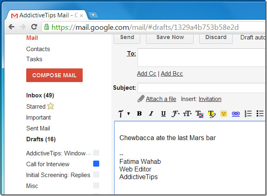Click the green SSL padlock icon
Viewport: 267px width, 196px height.
tap(46, 27)
